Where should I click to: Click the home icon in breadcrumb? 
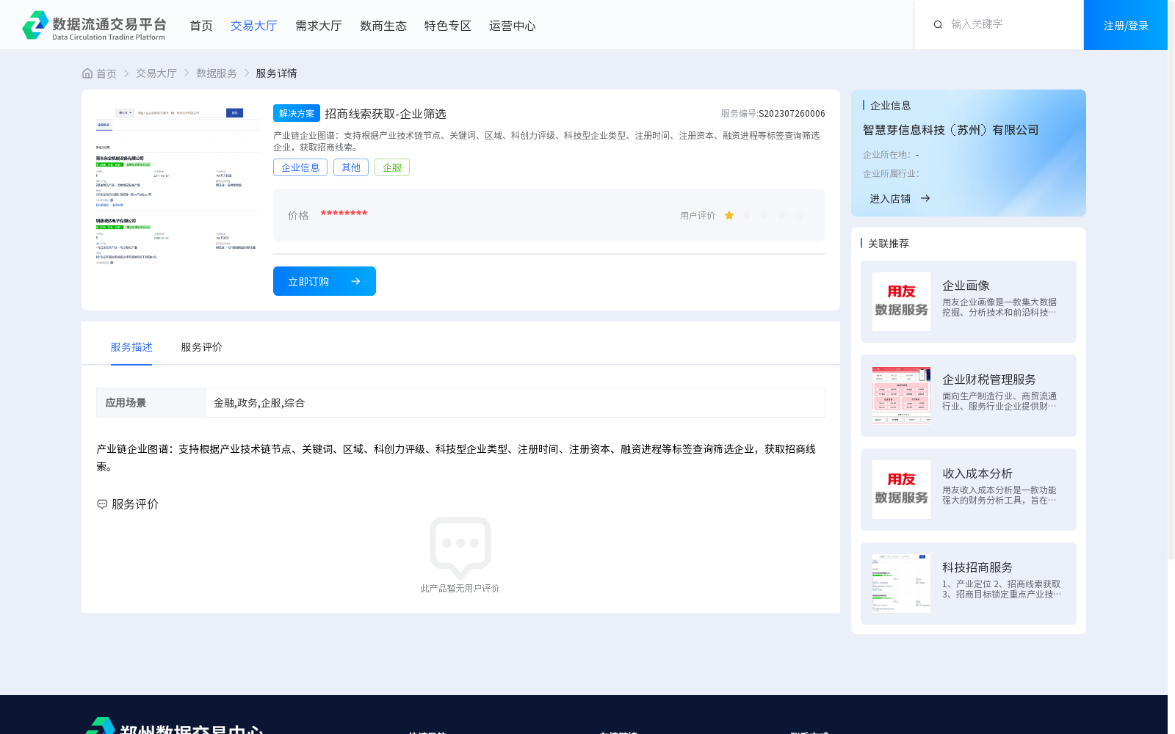(x=87, y=73)
